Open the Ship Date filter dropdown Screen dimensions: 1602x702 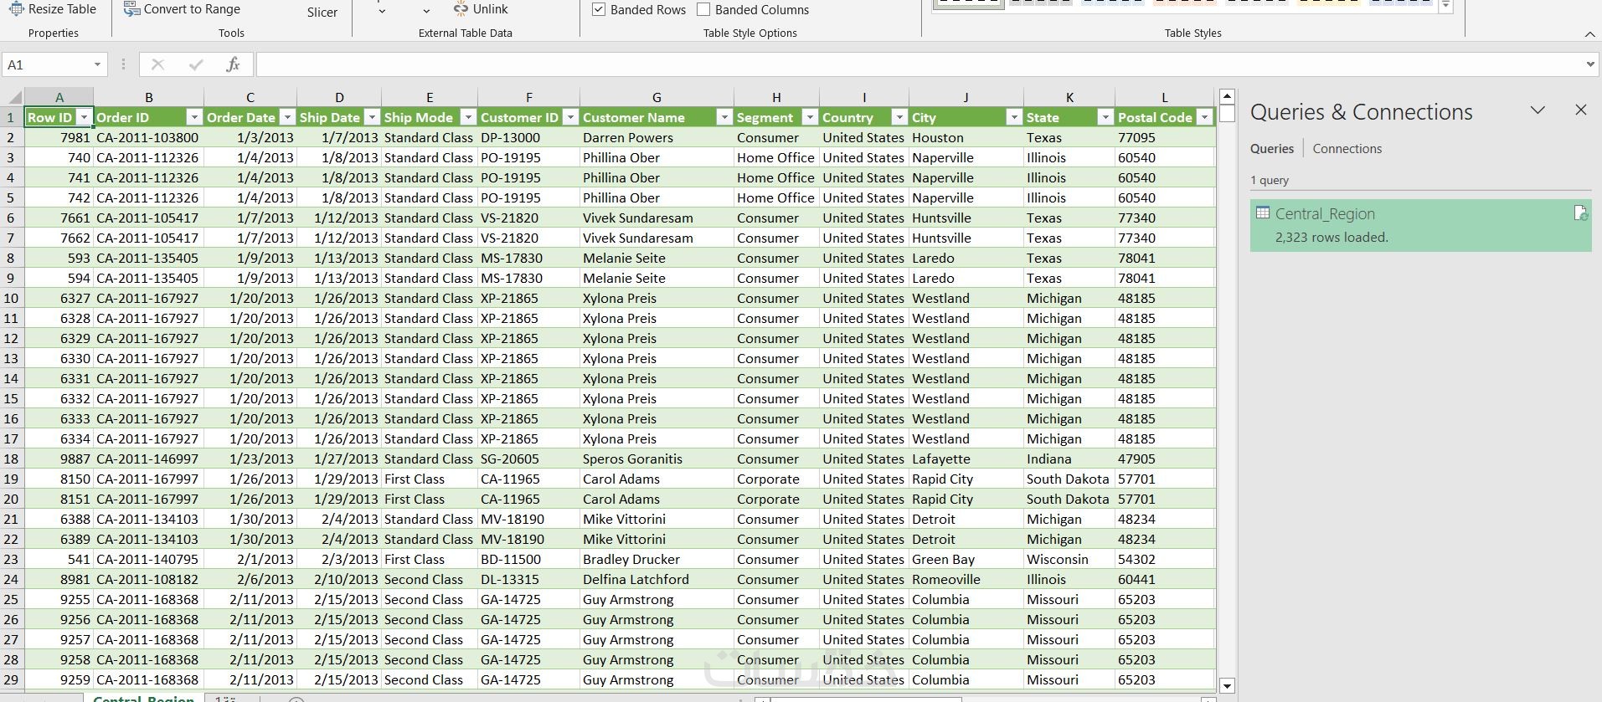click(x=372, y=117)
